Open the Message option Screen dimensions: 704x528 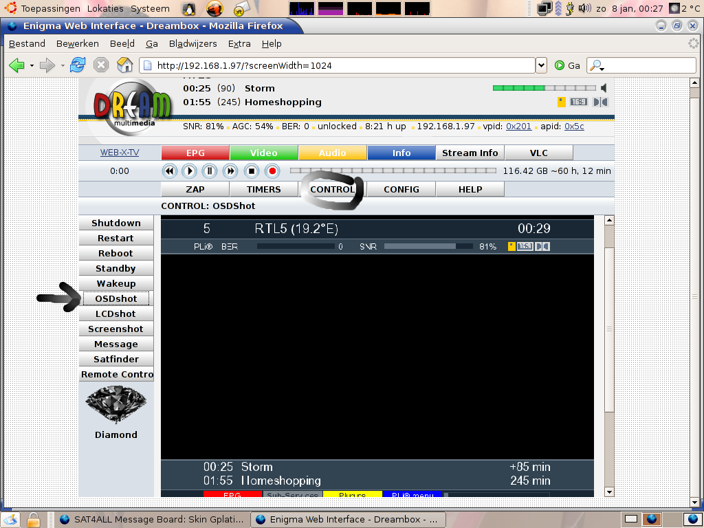[115, 344]
